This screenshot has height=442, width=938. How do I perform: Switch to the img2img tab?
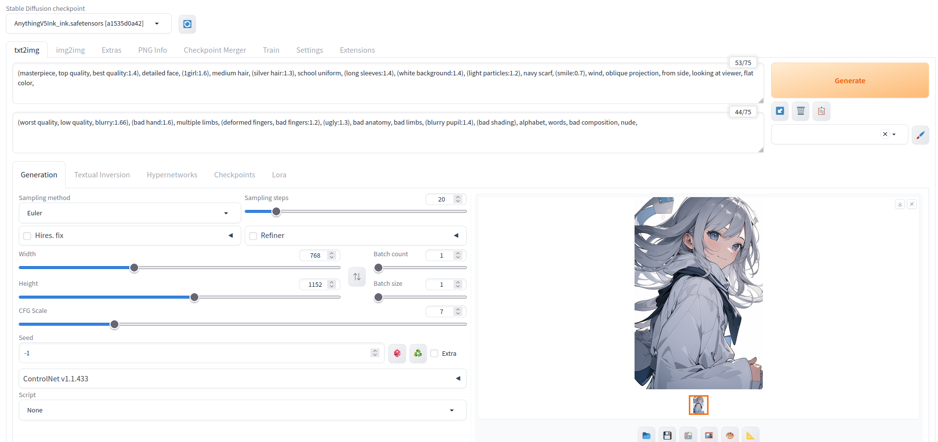pyautogui.click(x=70, y=50)
